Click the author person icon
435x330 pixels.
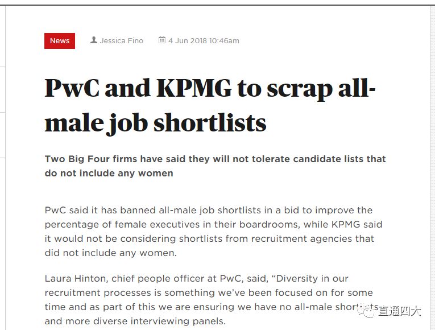pos(94,40)
